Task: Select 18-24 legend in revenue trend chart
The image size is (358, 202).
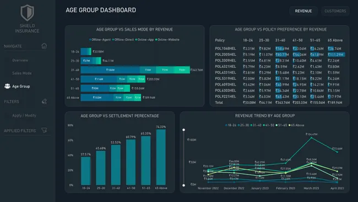Action: click(231, 125)
